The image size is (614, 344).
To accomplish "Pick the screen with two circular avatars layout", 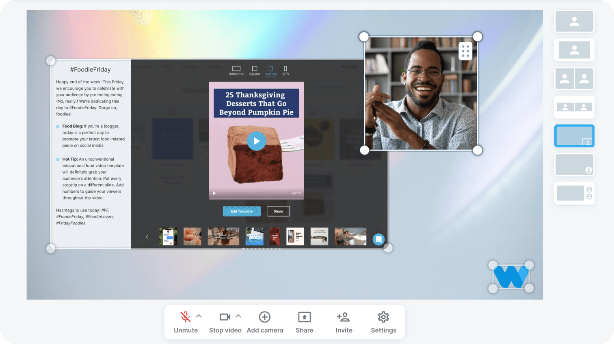I will point(574,193).
